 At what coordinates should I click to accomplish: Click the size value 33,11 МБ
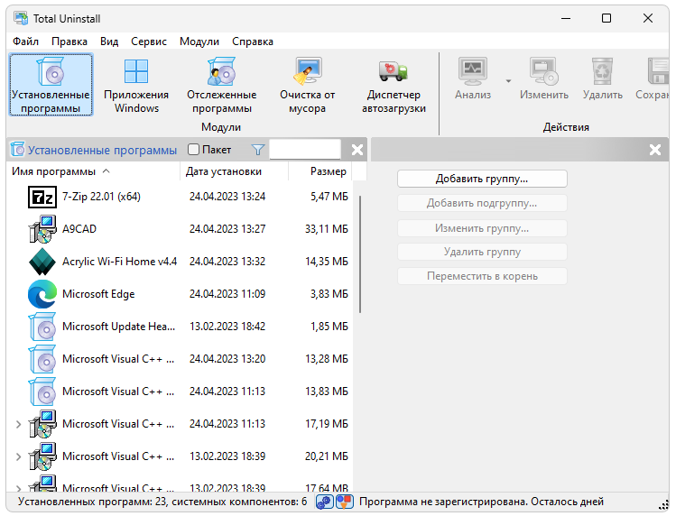tap(327, 229)
